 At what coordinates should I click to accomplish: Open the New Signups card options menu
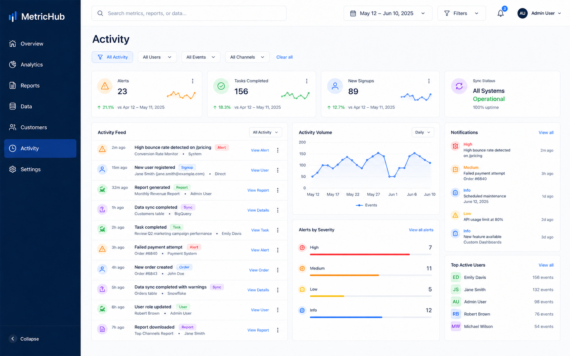[429, 81]
